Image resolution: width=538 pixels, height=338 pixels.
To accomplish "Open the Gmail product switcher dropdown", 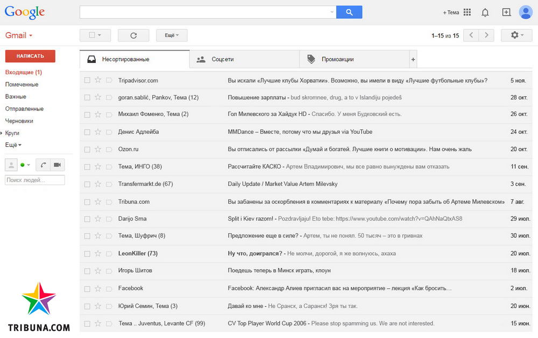I will point(19,35).
